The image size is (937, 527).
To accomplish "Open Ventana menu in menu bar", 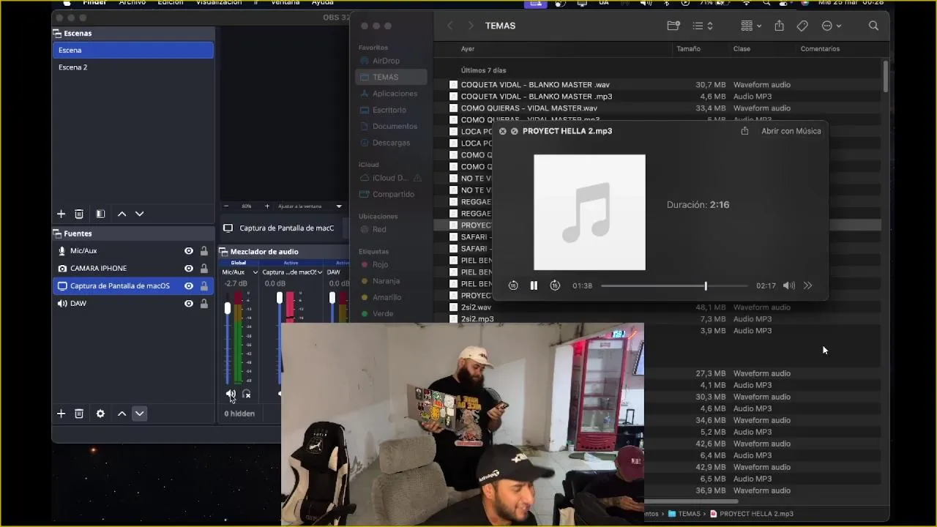I will coord(285,3).
